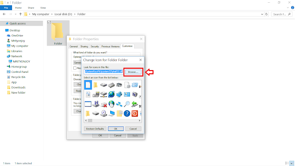
Task: Select the text document with picture icon
Action: (x=88, y=94)
